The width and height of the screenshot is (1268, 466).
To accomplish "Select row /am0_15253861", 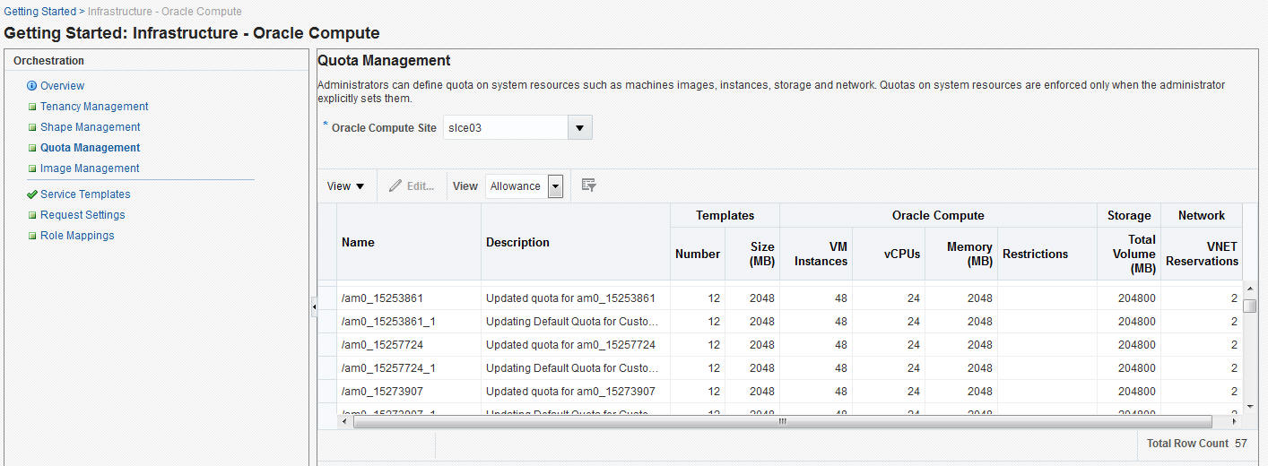I will 780,298.
